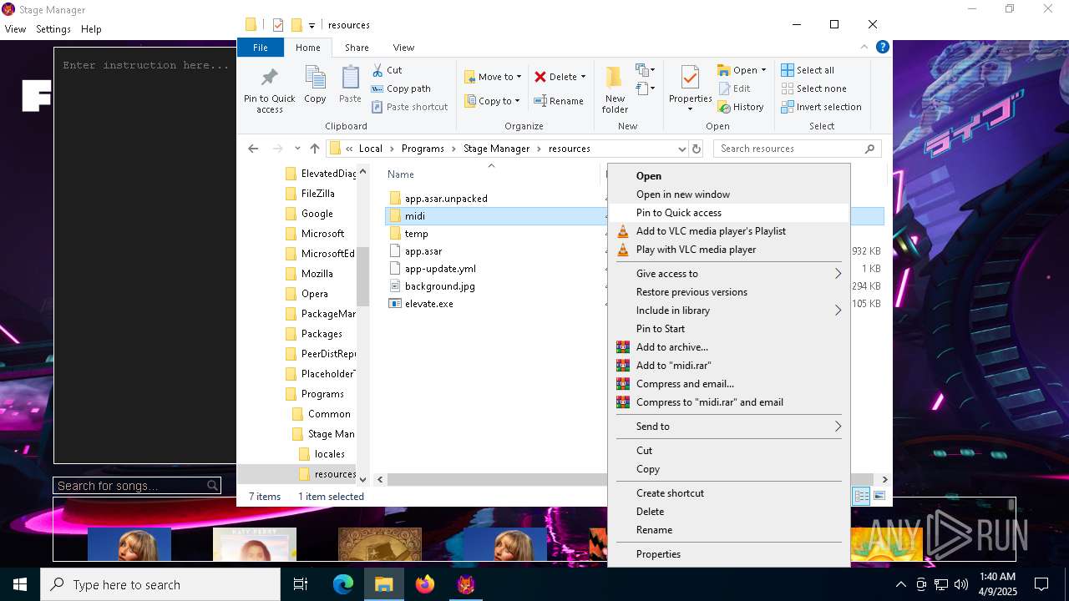Click Select none in ribbon
Image resolution: width=1069 pixels, height=601 pixels.
[813, 88]
